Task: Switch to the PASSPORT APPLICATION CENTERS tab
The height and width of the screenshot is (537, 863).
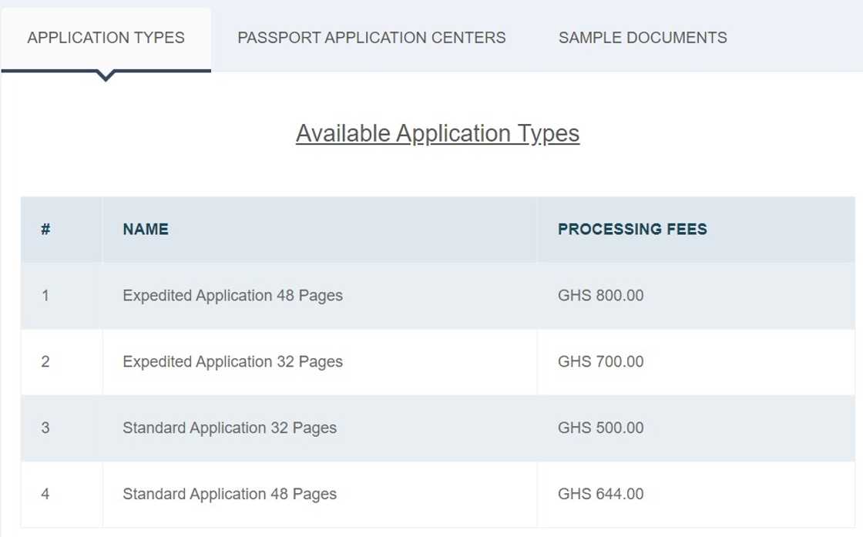Action: [x=371, y=37]
